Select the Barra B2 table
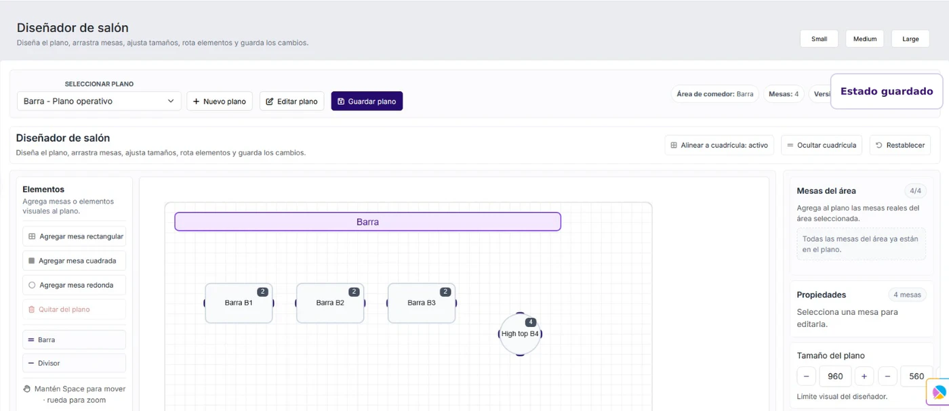The width and height of the screenshot is (949, 411). [x=330, y=303]
